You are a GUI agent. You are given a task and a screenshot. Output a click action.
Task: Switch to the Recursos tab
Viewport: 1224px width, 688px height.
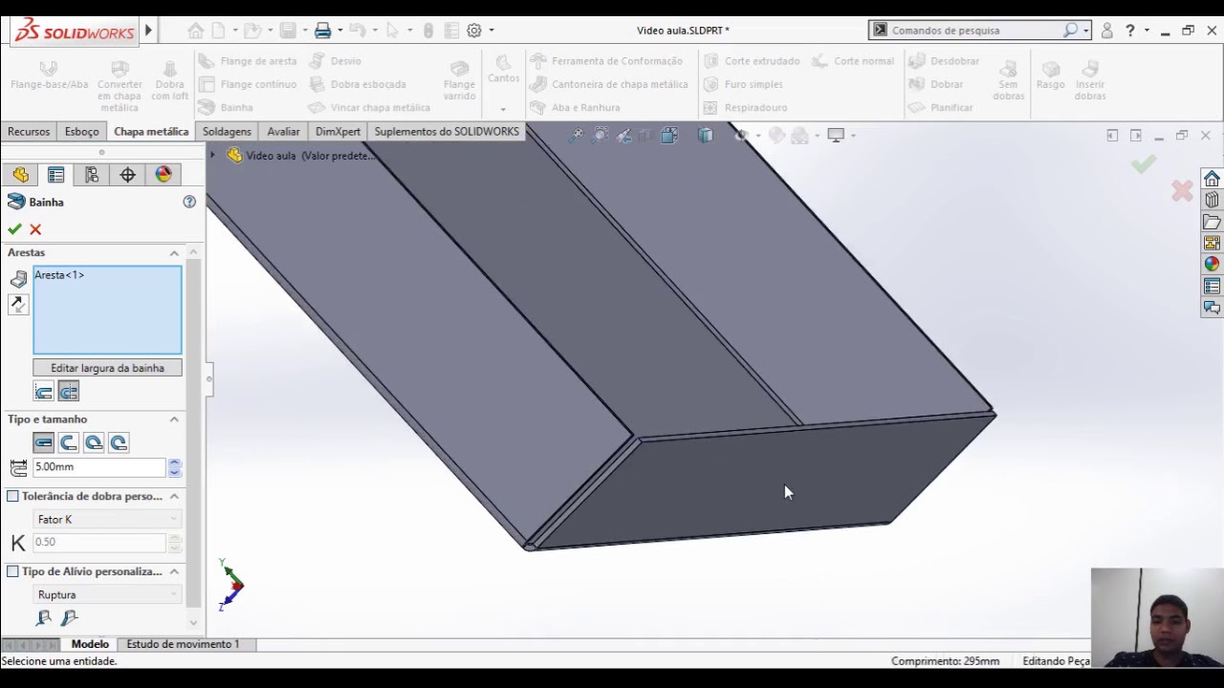[x=29, y=132]
